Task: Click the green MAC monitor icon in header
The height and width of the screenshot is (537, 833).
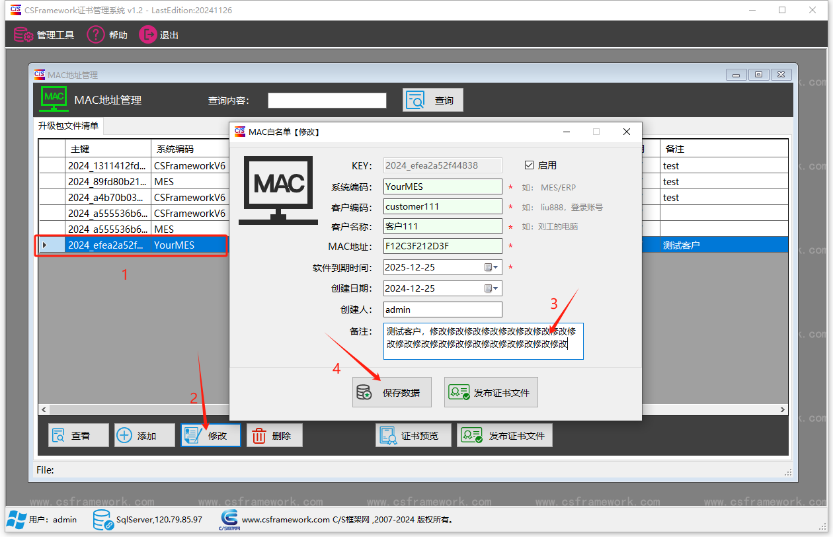Action: pyautogui.click(x=54, y=99)
